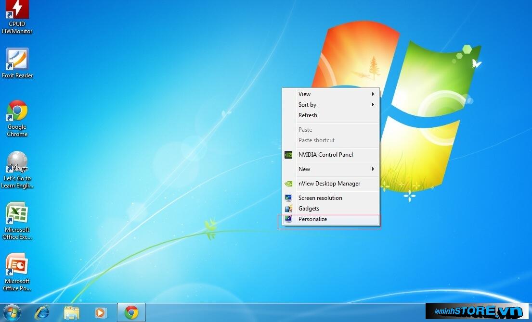Switch to Chrome window in taskbar
The width and height of the screenshot is (532, 322).
131,312
